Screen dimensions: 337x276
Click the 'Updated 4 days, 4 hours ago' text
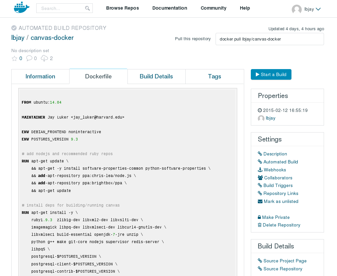coord(296,29)
